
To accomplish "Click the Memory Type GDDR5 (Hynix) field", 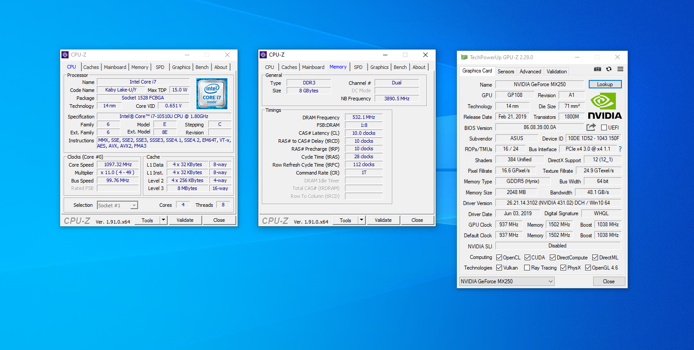I will [523, 181].
